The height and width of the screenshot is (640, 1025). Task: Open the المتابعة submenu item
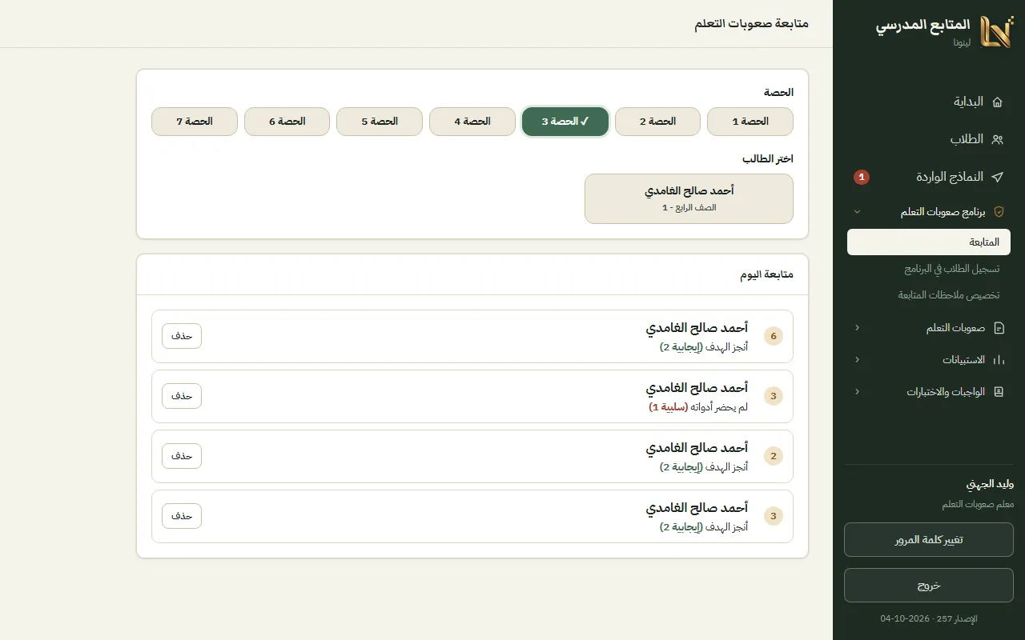click(x=929, y=242)
